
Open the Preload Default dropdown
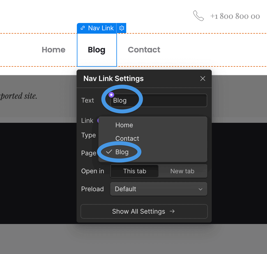point(159,189)
